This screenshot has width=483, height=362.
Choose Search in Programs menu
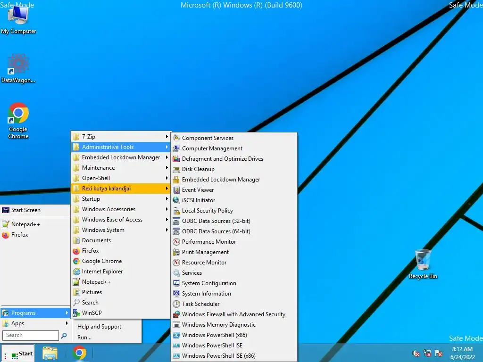click(x=121, y=302)
